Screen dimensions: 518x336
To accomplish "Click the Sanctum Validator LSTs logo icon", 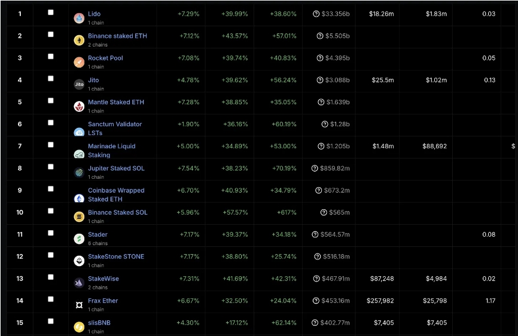I will pos(79,132).
